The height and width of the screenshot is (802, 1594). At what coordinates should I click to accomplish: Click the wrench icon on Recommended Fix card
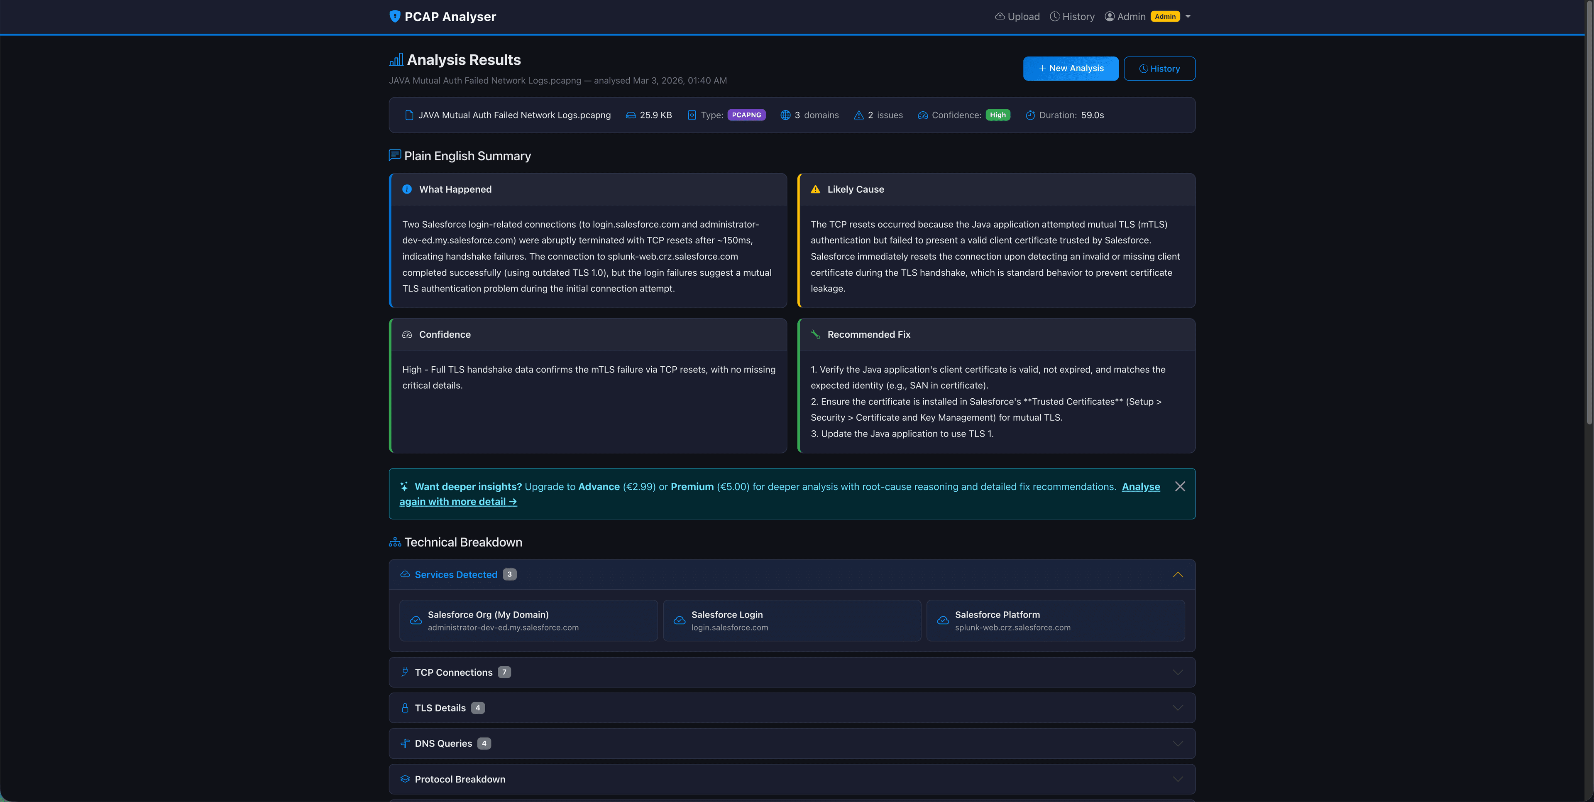coord(815,334)
